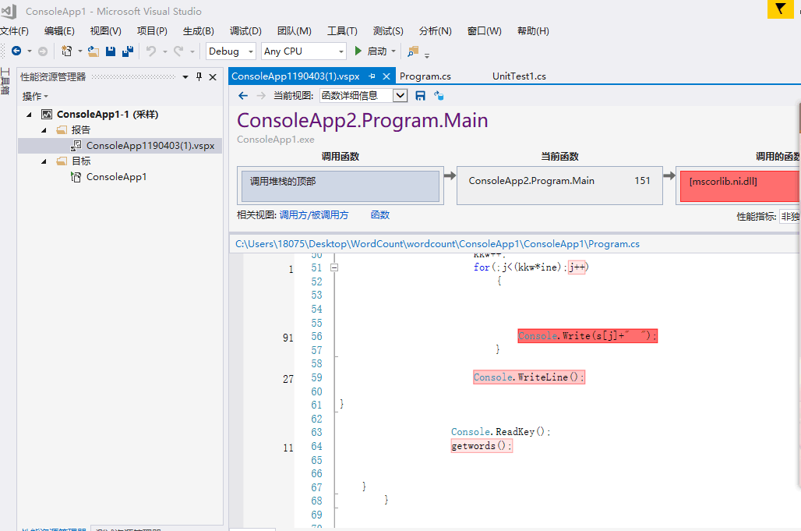Open the 函数 related view link
The image size is (801, 531).
pyautogui.click(x=380, y=215)
